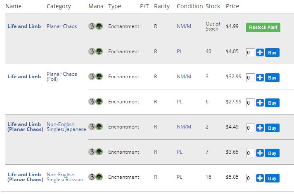Open Non-English Singles: Japanese category link
Screen dimensions: 294x194
point(66,127)
